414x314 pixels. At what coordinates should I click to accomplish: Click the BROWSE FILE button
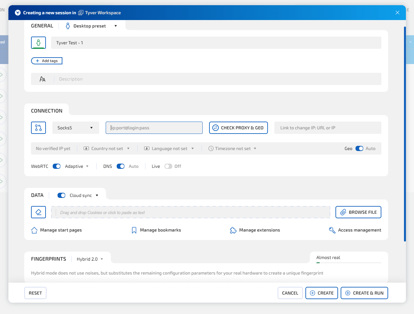pos(358,212)
